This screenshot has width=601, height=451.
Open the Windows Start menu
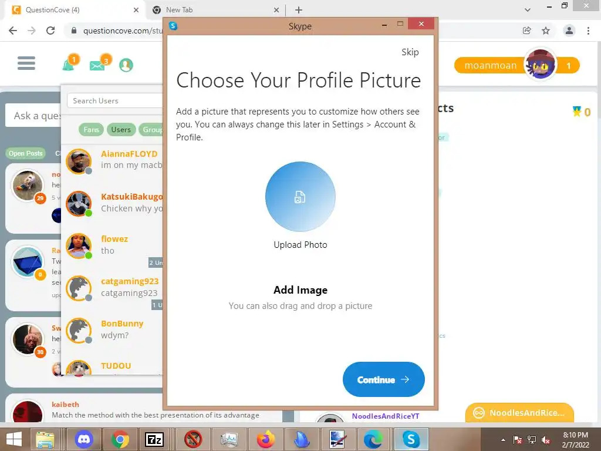(15, 439)
